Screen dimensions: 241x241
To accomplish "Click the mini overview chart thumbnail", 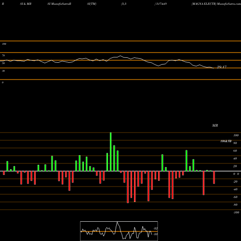I will (119, 231).
